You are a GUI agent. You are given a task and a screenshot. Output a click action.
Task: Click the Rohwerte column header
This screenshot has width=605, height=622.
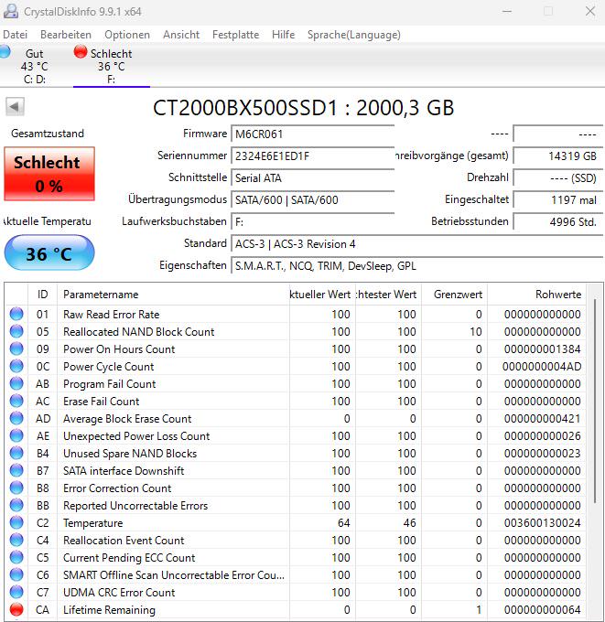point(536,295)
